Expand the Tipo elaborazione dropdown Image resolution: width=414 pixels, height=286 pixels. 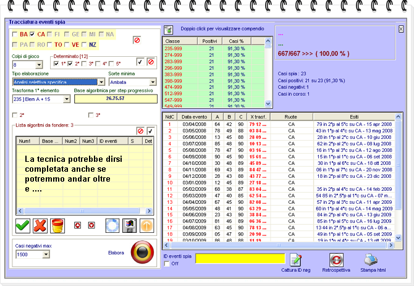coord(101,82)
